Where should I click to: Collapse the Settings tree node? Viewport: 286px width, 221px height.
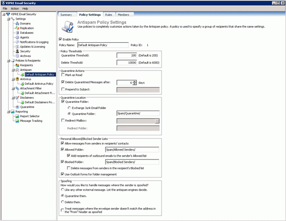pyautogui.click(x=9, y=19)
